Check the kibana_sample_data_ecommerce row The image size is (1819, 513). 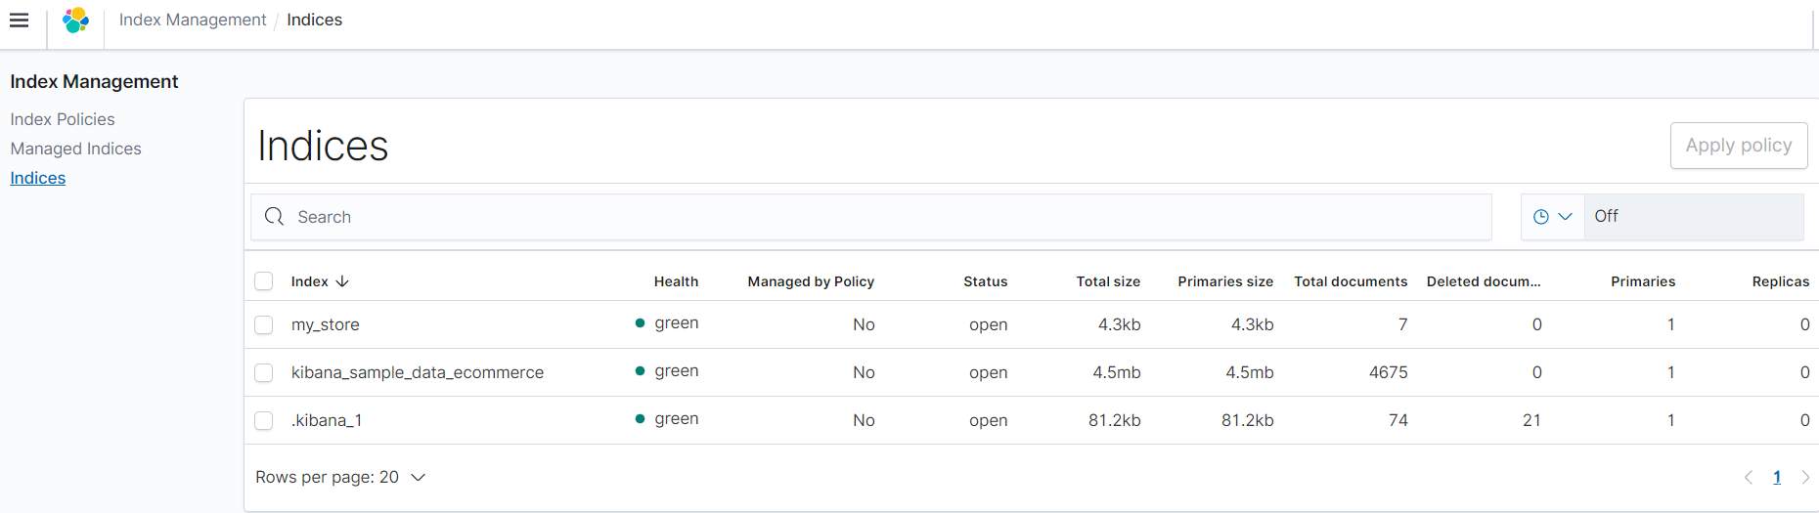(x=264, y=372)
